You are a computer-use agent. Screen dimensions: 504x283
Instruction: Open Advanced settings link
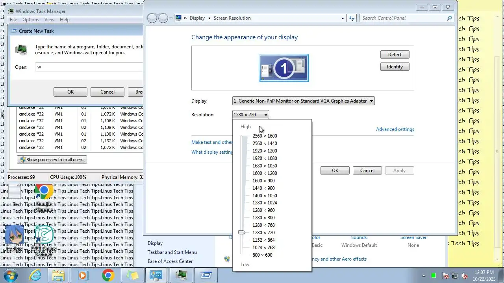(395, 129)
